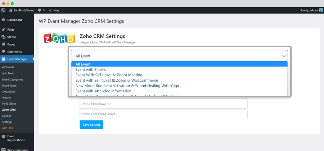Click New in the admin bar
Screen dimensions: 324x151
(56, 10)
